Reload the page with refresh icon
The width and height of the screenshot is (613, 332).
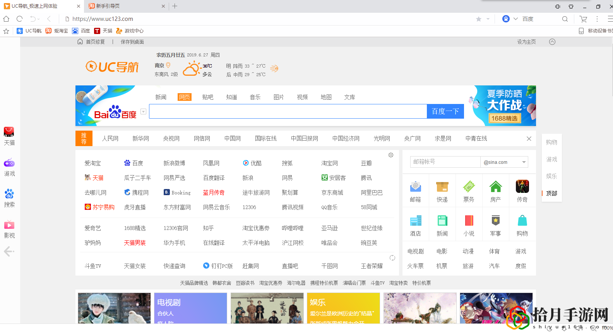[20, 19]
